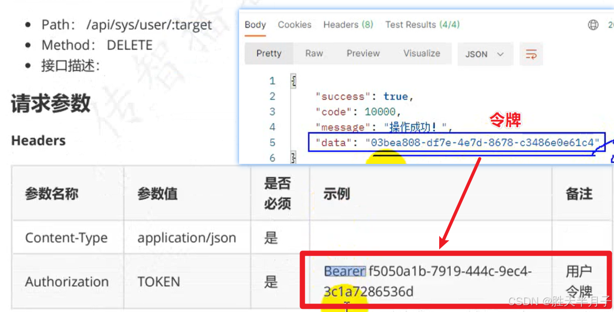Screen dimensions: 614x312
Task: Click line number 5 in gutter
Action: (x=272, y=142)
